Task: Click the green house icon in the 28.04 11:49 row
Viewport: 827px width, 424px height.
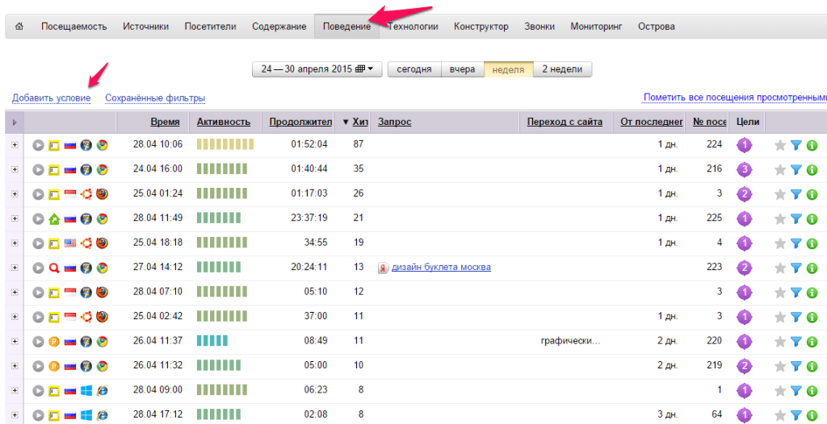Action: (54, 218)
